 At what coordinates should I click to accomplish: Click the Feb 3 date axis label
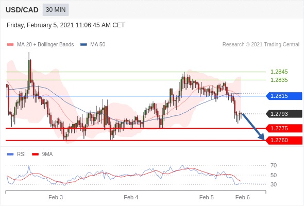[x=56, y=197]
